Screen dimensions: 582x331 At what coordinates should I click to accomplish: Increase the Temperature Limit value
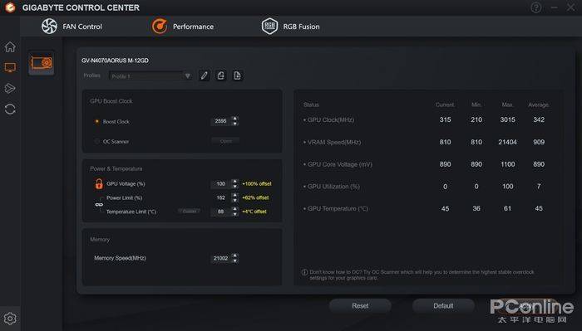(x=234, y=209)
